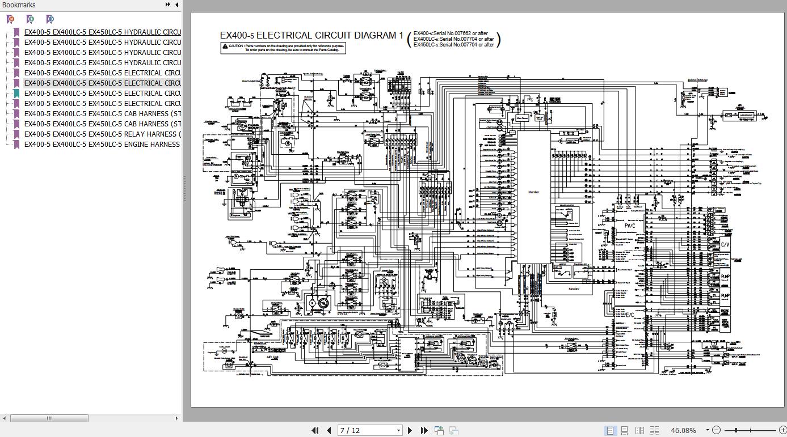
Task: Click the teal bookmark icon in the list
Action: click(16, 94)
